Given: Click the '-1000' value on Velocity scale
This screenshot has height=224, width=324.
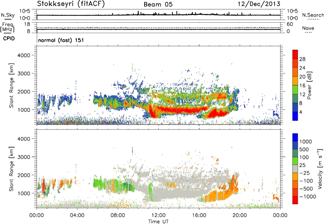Looking at the screenshot, I should pyautogui.click(x=308, y=197).
